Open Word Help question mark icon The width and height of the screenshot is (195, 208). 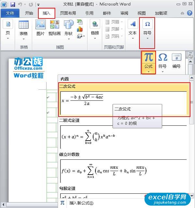[189, 13]
